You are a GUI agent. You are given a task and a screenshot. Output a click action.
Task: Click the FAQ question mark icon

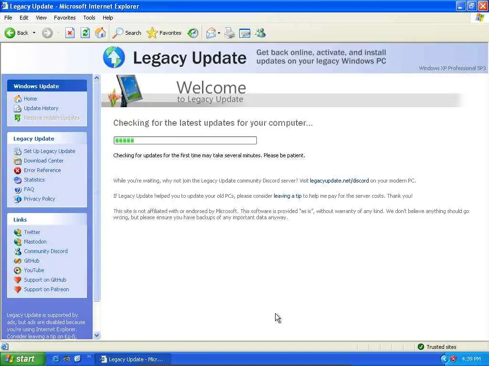coord(18,190)
